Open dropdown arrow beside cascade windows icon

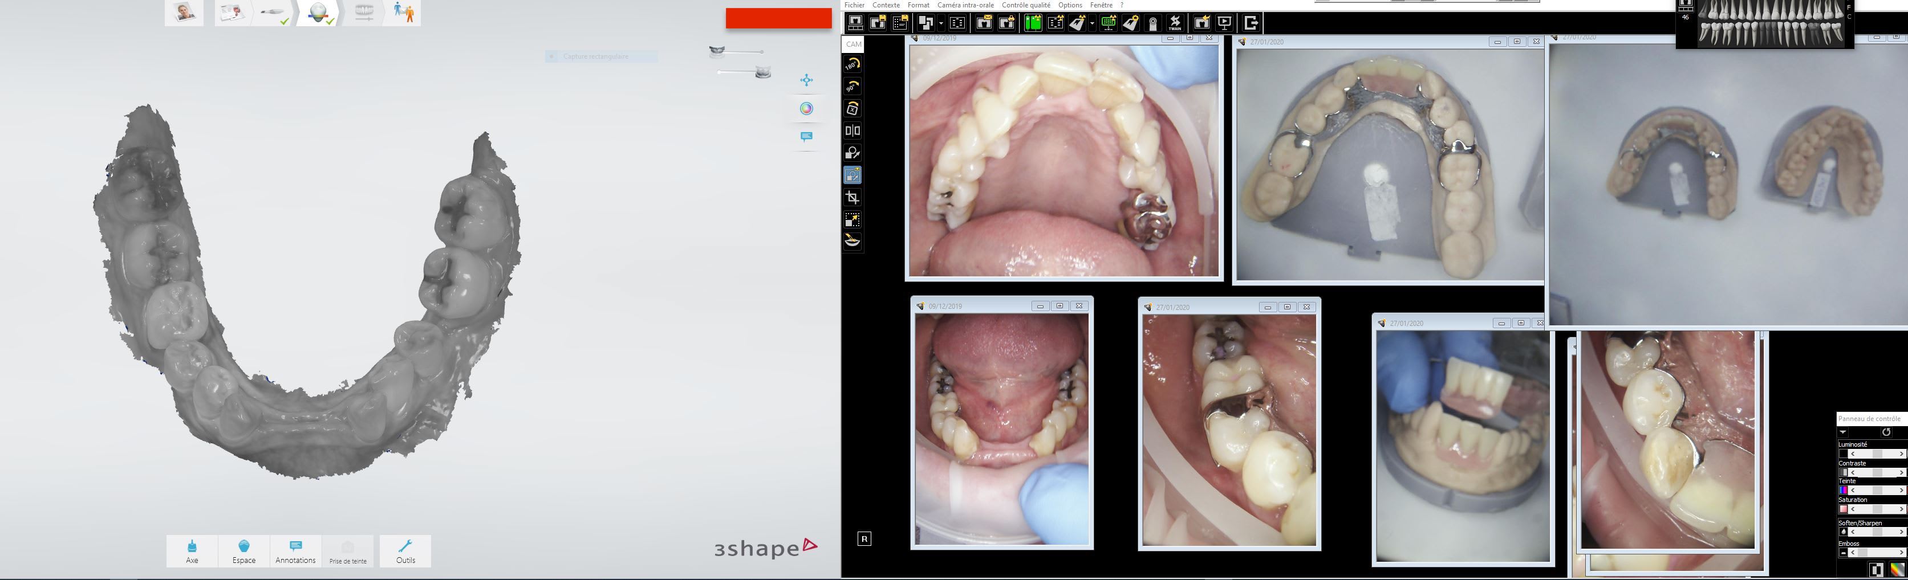point(941,23)
